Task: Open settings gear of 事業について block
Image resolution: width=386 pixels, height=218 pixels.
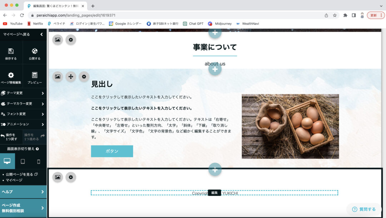Action: tap(71, 40)
